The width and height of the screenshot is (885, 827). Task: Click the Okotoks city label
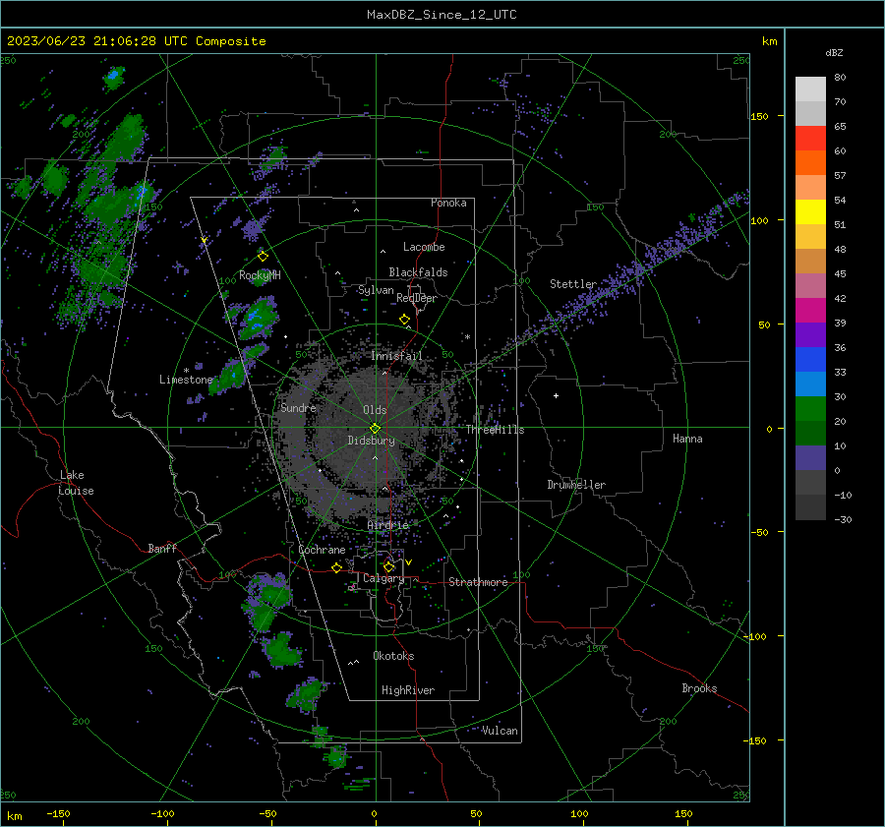pos(393,656)
